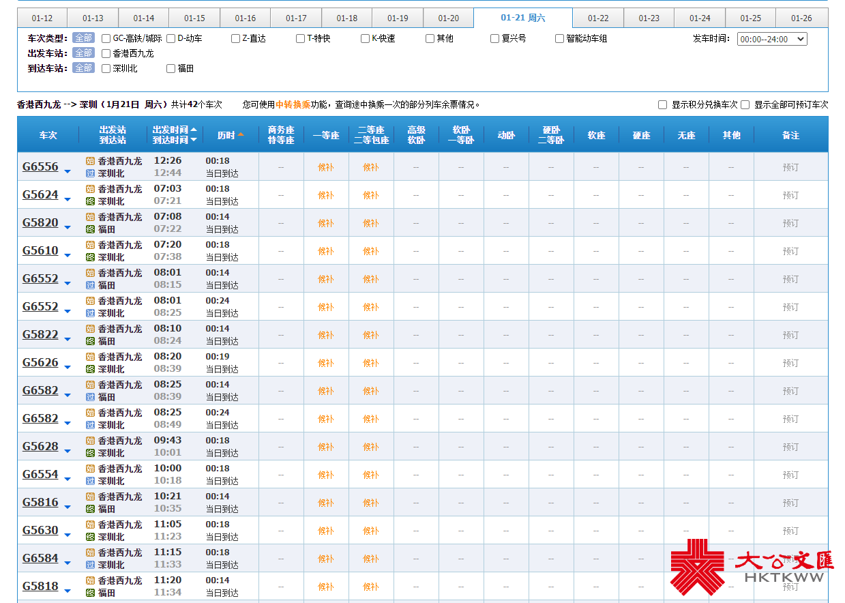
Task: Click the descending arrow beside the 到达时间 header
Action: (x=194, y=140)
